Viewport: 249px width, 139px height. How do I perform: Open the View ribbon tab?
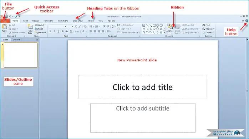pyautogui.click(x=101, y=21)
